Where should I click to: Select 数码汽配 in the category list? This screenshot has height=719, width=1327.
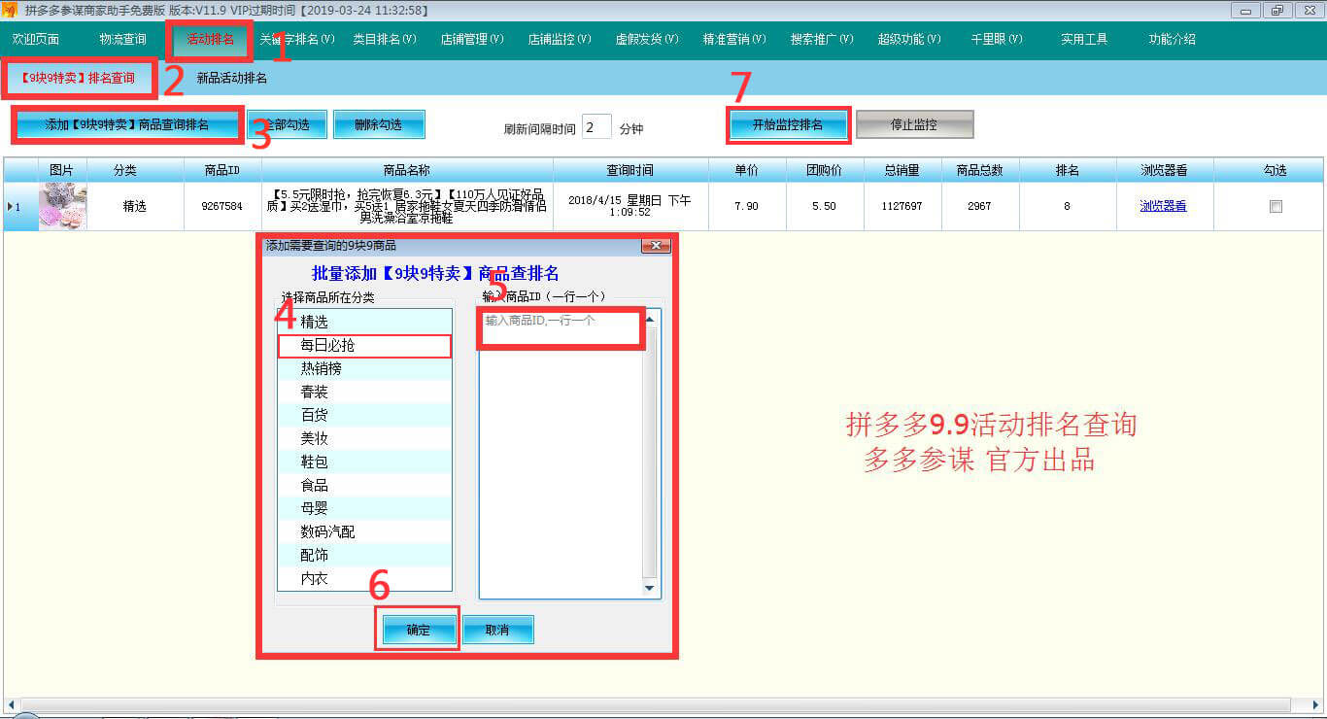(x=365, y=531)
